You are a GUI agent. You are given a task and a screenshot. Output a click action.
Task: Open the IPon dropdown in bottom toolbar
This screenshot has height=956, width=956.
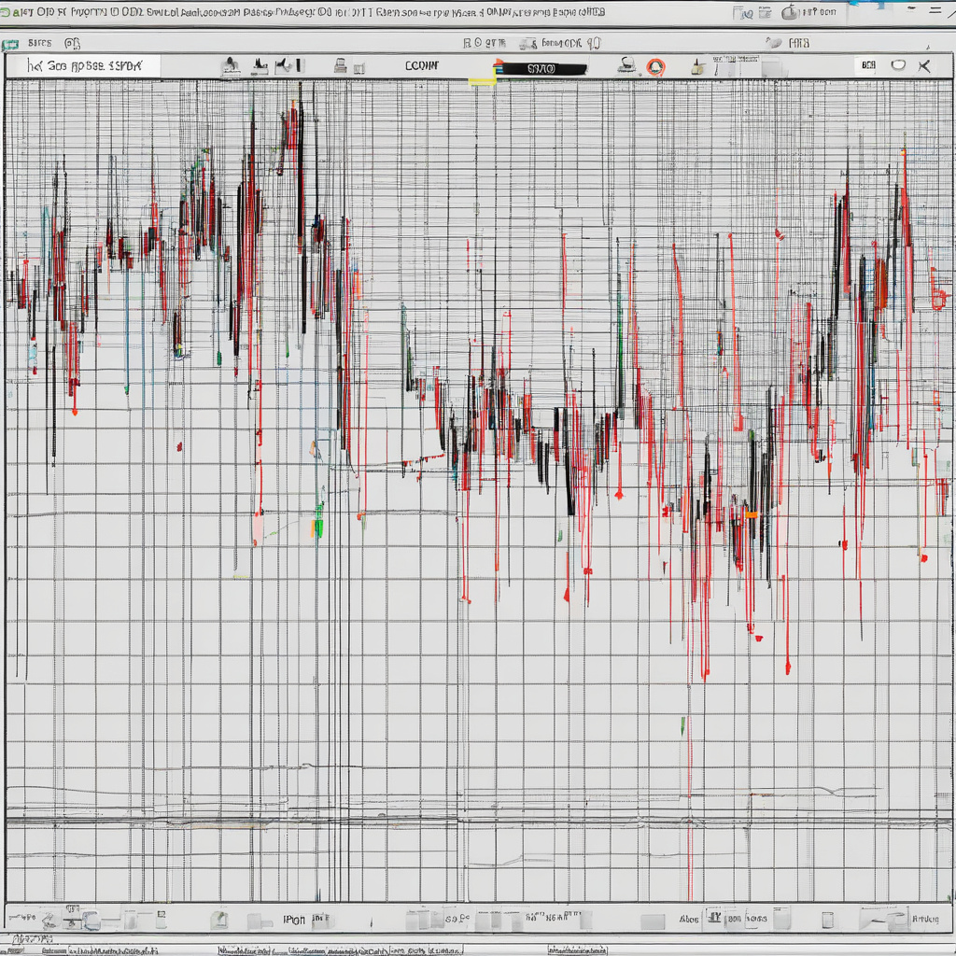tap(295, 920)
